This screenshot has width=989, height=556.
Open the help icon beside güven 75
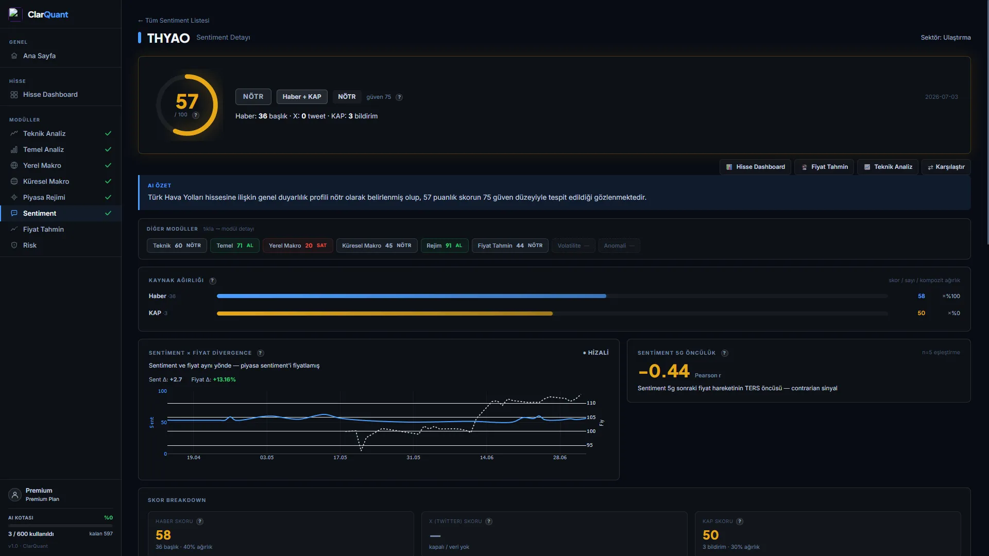[399, 97]
